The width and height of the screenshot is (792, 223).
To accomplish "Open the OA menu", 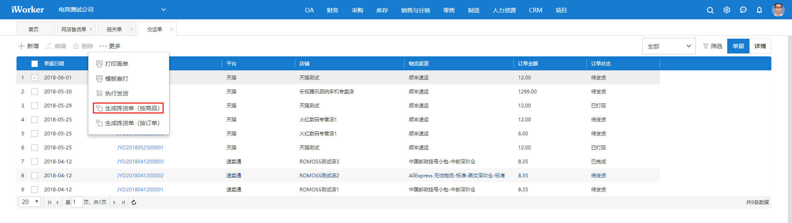I will pos(309,10).
